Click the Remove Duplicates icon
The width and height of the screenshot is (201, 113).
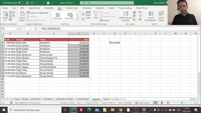pyautogui.click(x=134, y=16)
